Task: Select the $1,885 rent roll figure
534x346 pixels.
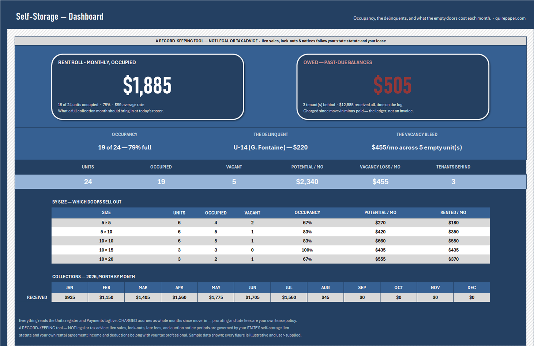Action: pos(147,85)
